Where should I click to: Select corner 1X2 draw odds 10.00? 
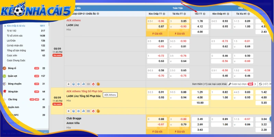click(200, 103)
